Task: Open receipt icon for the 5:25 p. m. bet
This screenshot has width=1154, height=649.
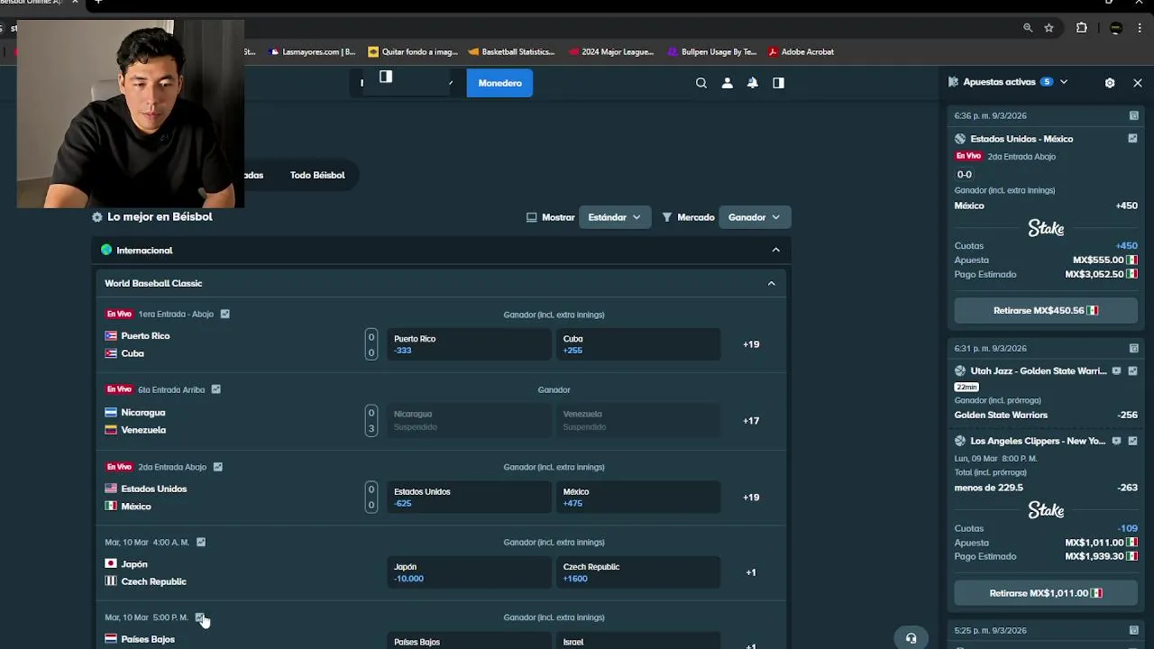Action: coord(1133,630)
